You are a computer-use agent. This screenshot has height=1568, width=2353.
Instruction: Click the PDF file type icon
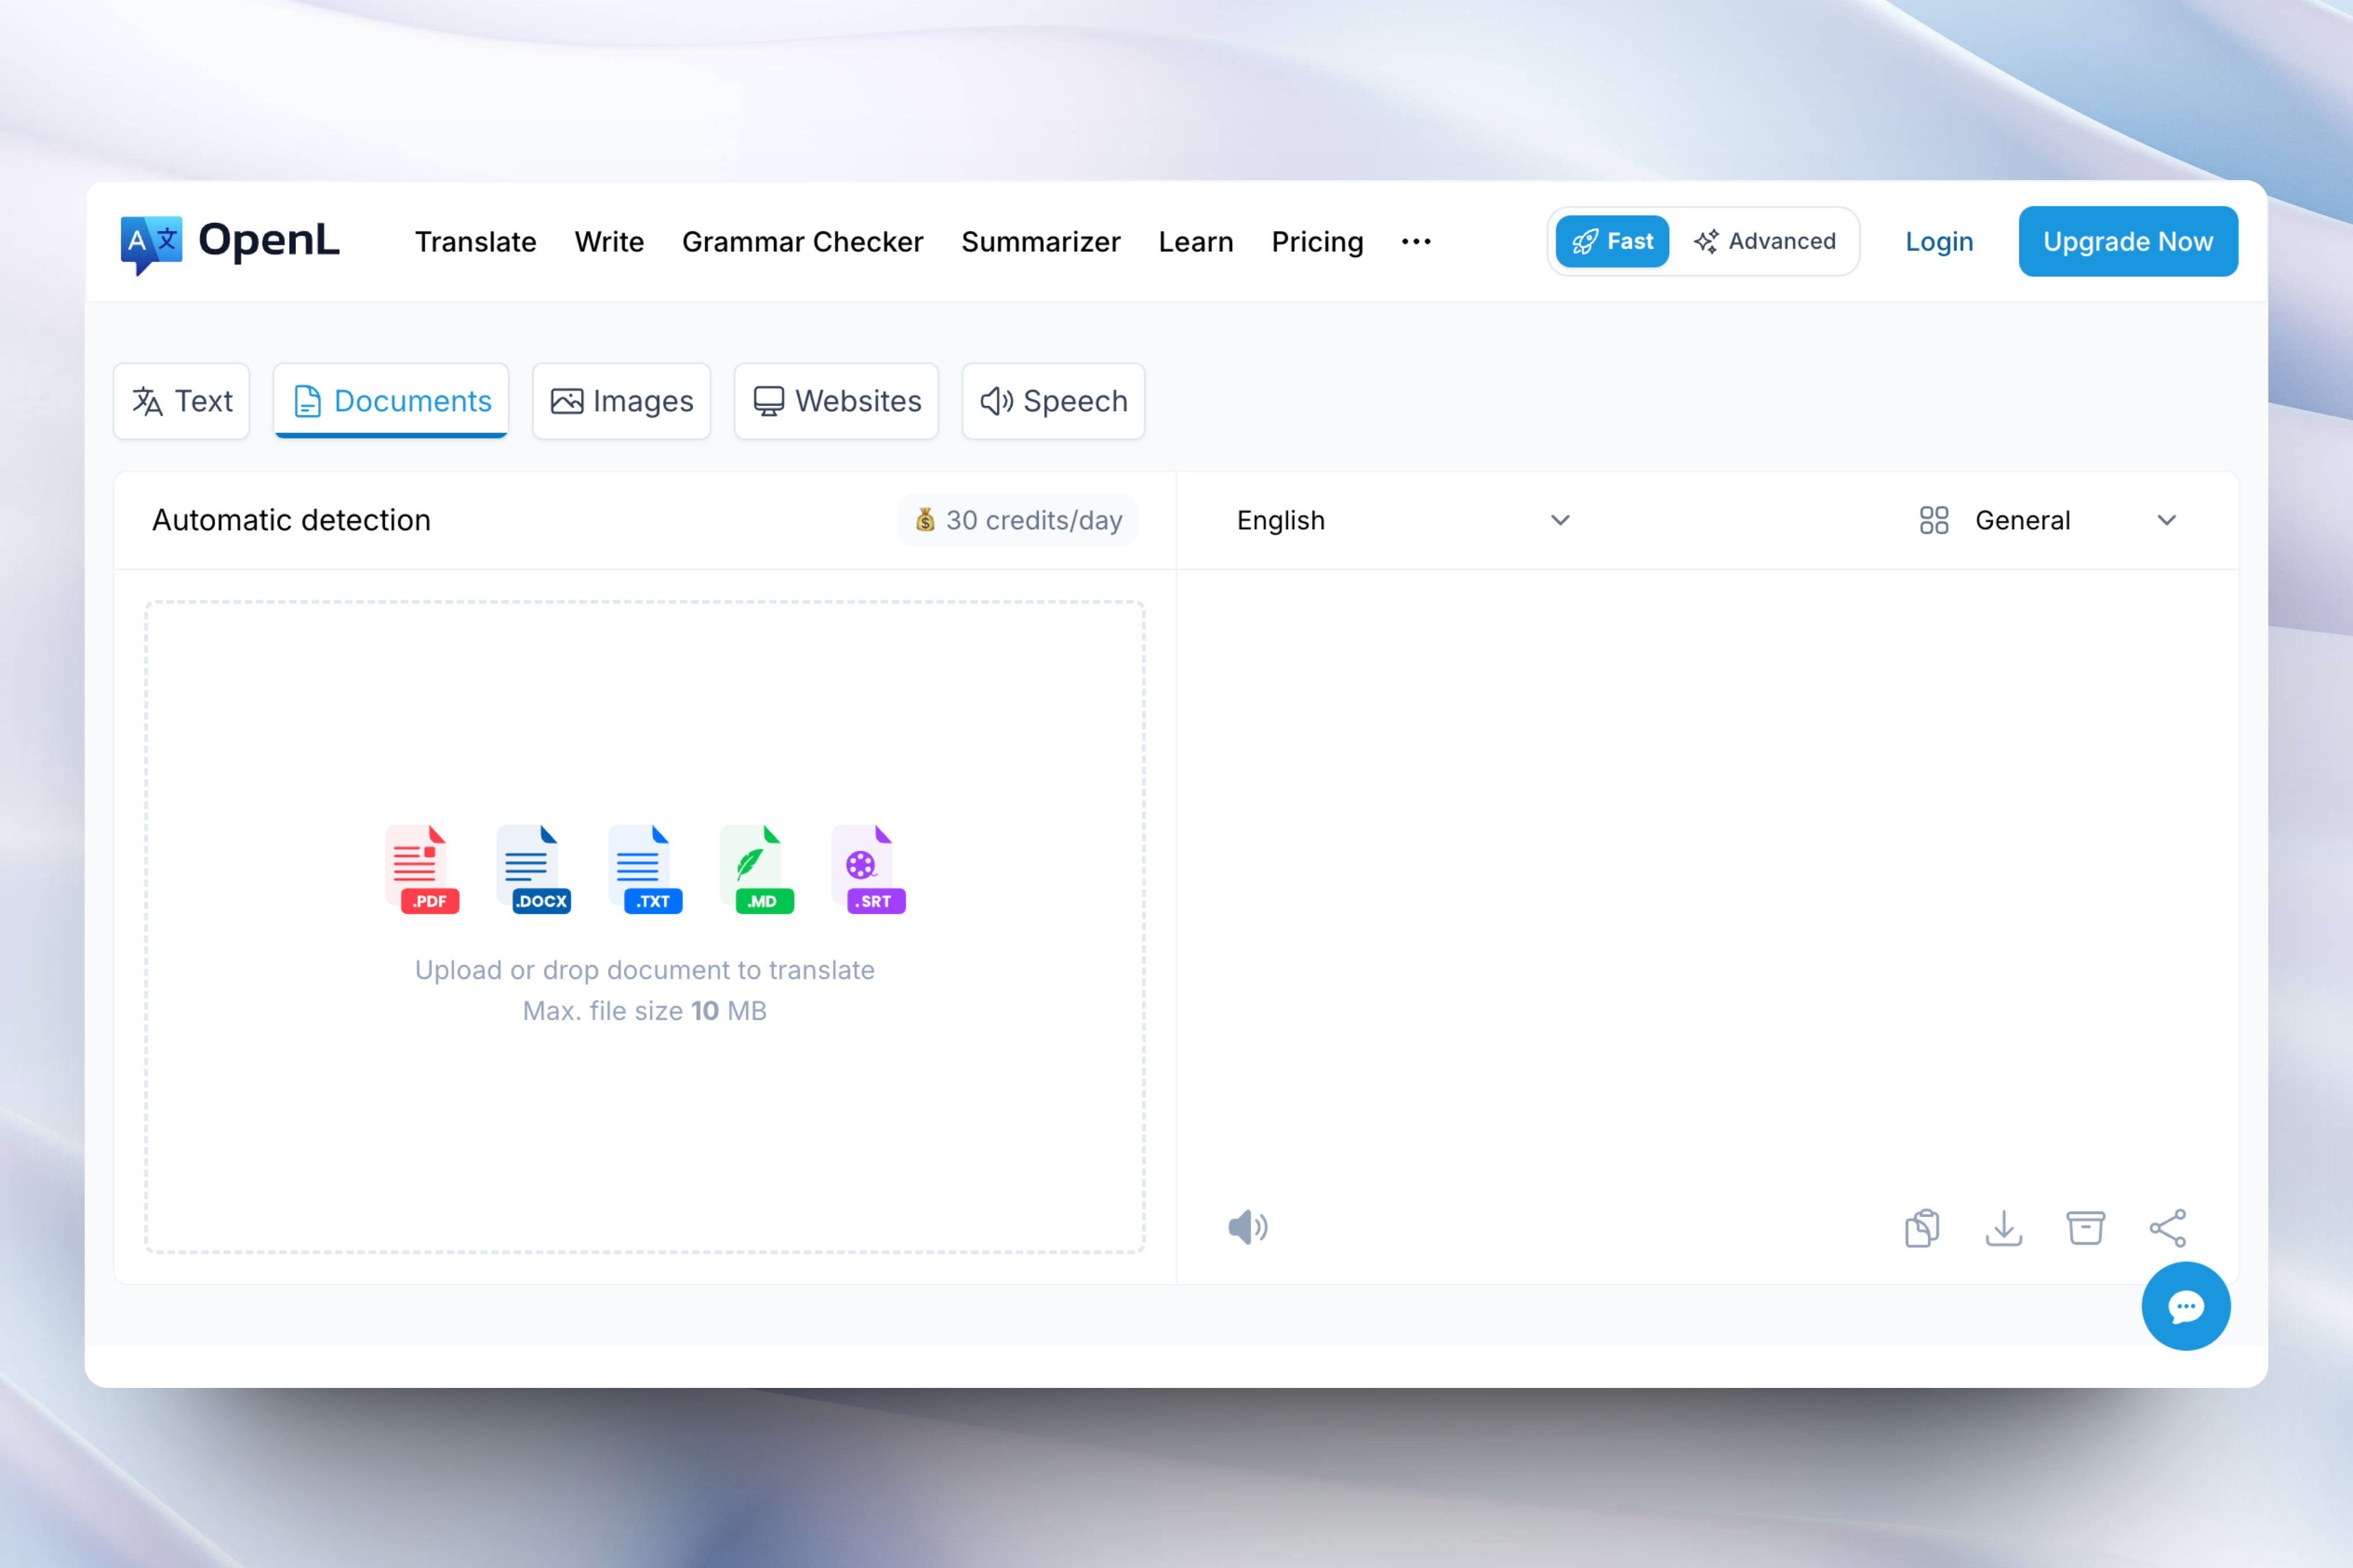coord(421,869)
